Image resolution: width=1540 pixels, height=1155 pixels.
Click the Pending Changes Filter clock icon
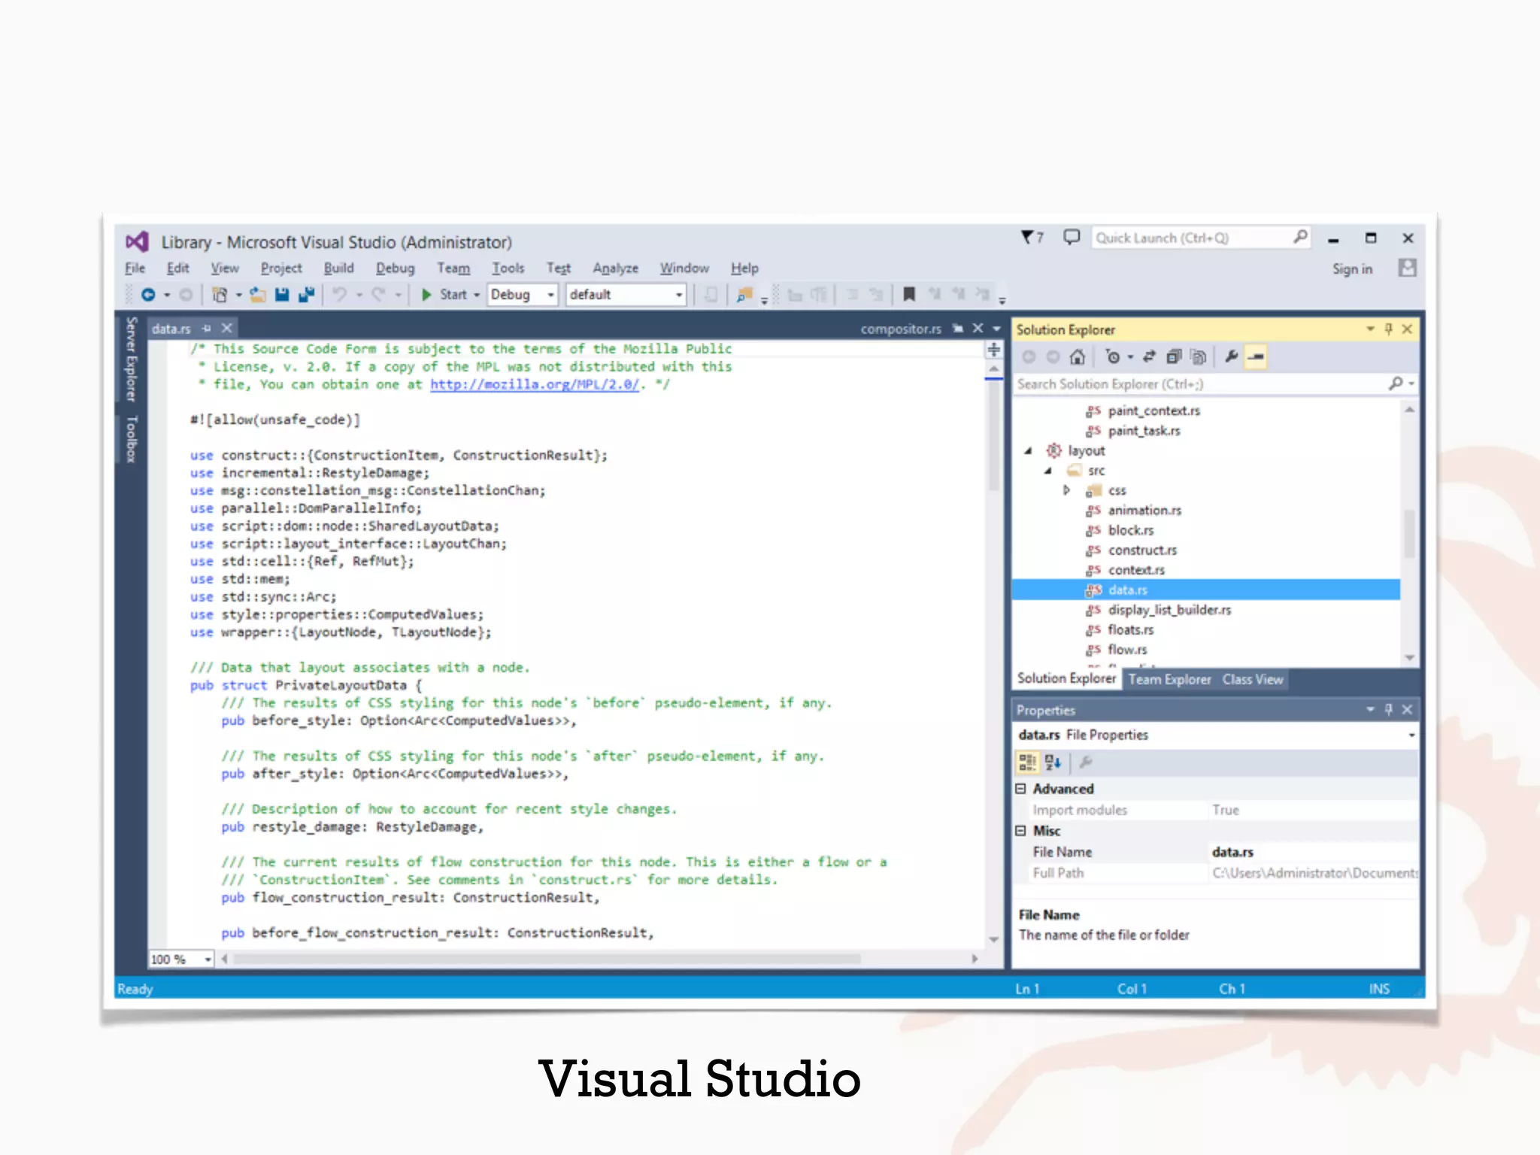tap(1114, 356)
